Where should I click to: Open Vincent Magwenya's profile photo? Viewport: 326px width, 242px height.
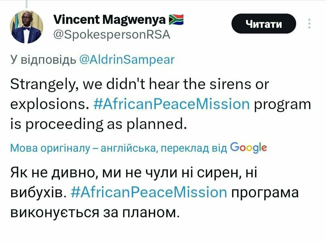pyautogui.click(x=27, y=27)
